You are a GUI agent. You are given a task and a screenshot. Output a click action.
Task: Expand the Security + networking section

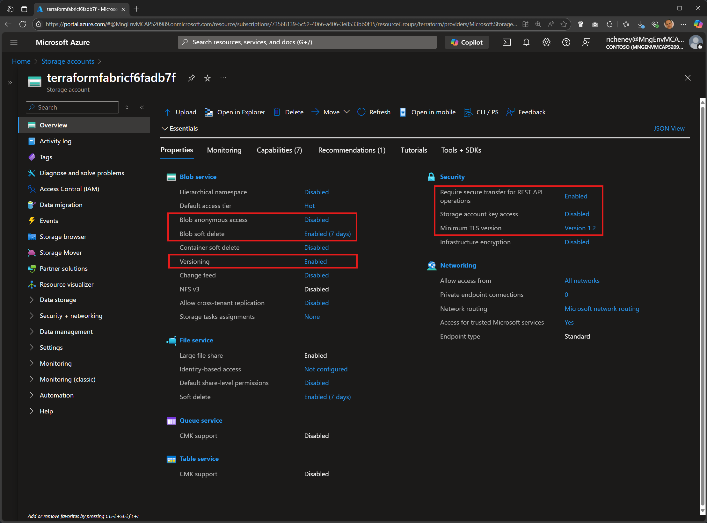tap(71, 315)
